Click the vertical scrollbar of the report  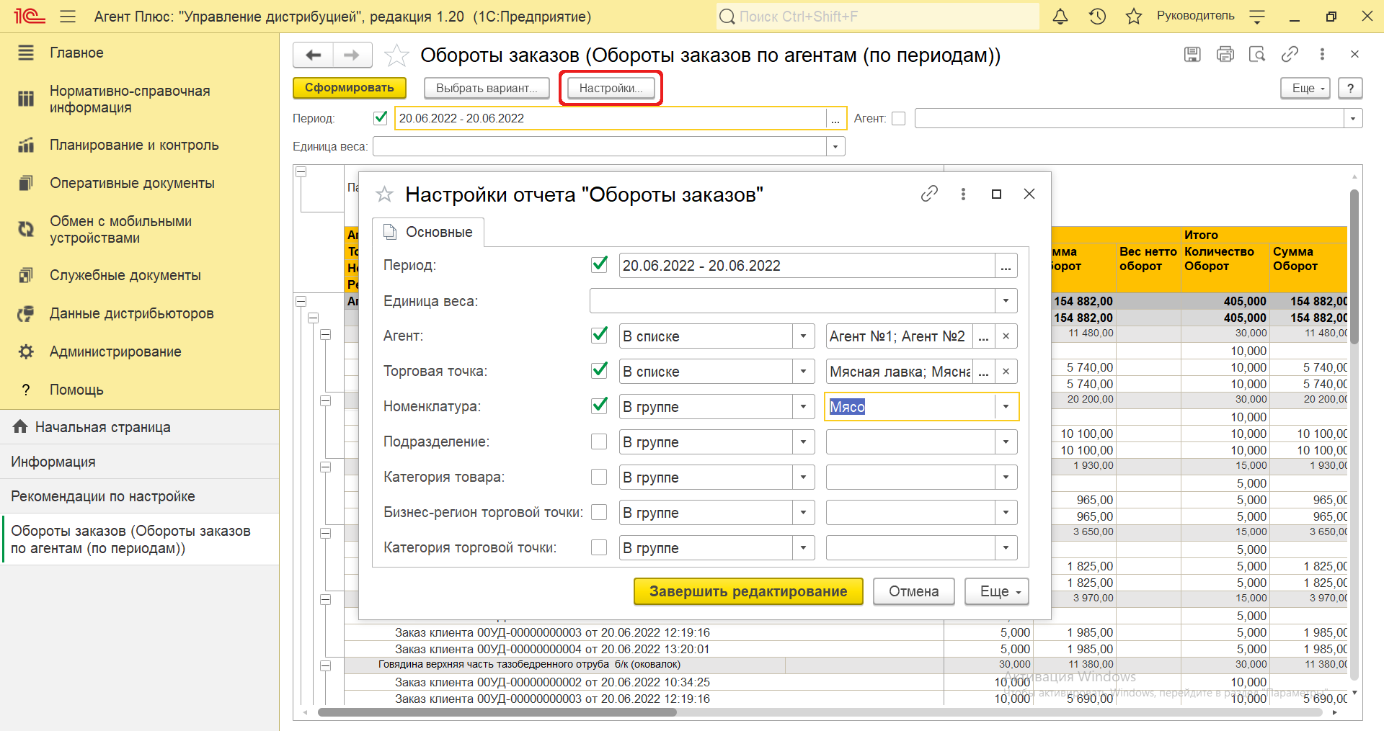click(1354, 266)
